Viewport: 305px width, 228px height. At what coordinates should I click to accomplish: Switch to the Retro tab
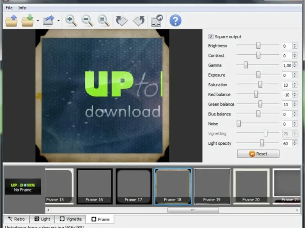click(16, 219)
